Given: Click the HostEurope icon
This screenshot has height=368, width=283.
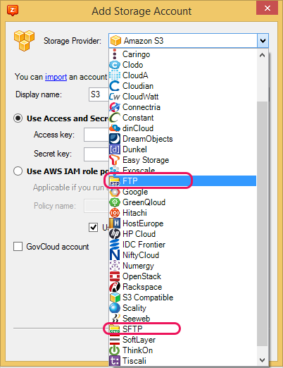Looking at the screenshot, I should pos(115,223).
